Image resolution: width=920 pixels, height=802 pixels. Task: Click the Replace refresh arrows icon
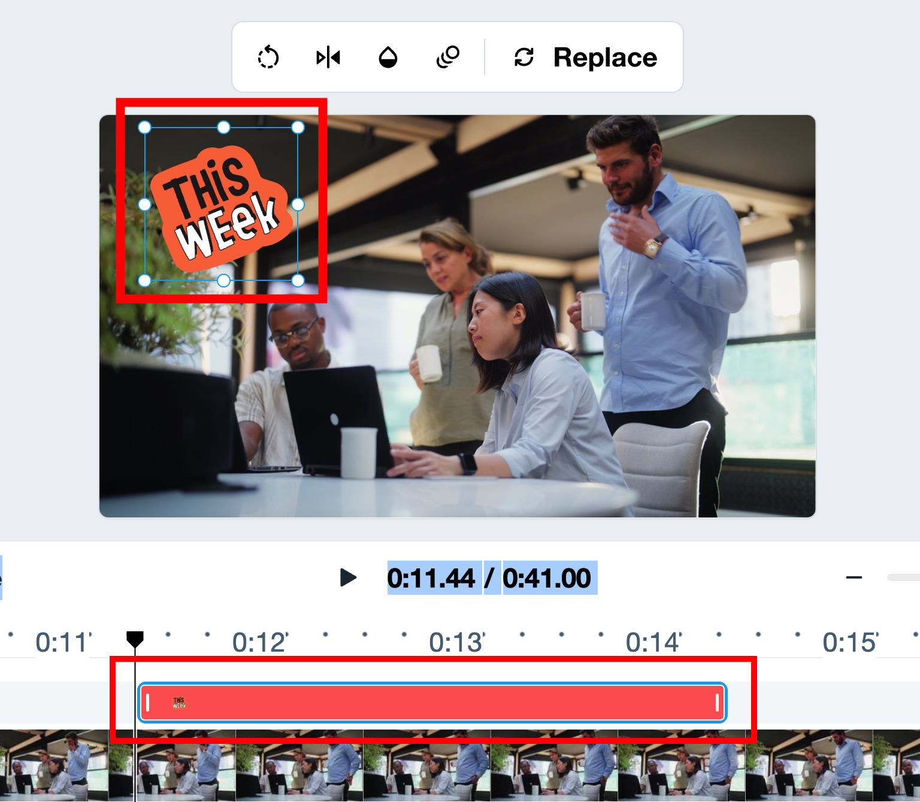pyautogui.click(x=524, y=57)
